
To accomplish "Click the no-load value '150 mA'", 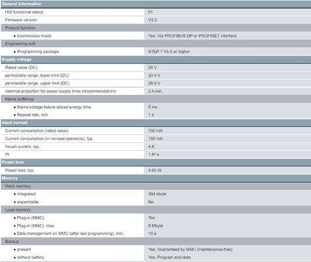I will 155,139.
